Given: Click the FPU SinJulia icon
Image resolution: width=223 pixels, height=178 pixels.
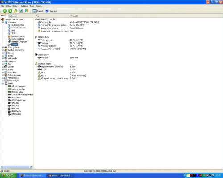Looking at the screenshot, I should (x=9, y=114).
